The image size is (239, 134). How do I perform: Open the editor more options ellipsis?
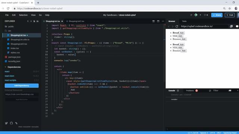[x=163, y=21]
